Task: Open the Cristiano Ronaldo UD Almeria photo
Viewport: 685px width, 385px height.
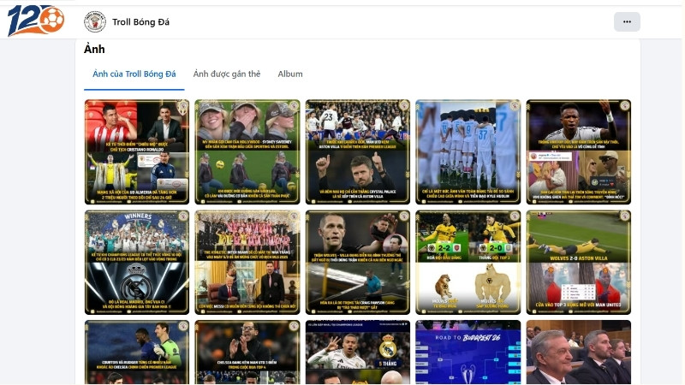Action: coord(137,152)
